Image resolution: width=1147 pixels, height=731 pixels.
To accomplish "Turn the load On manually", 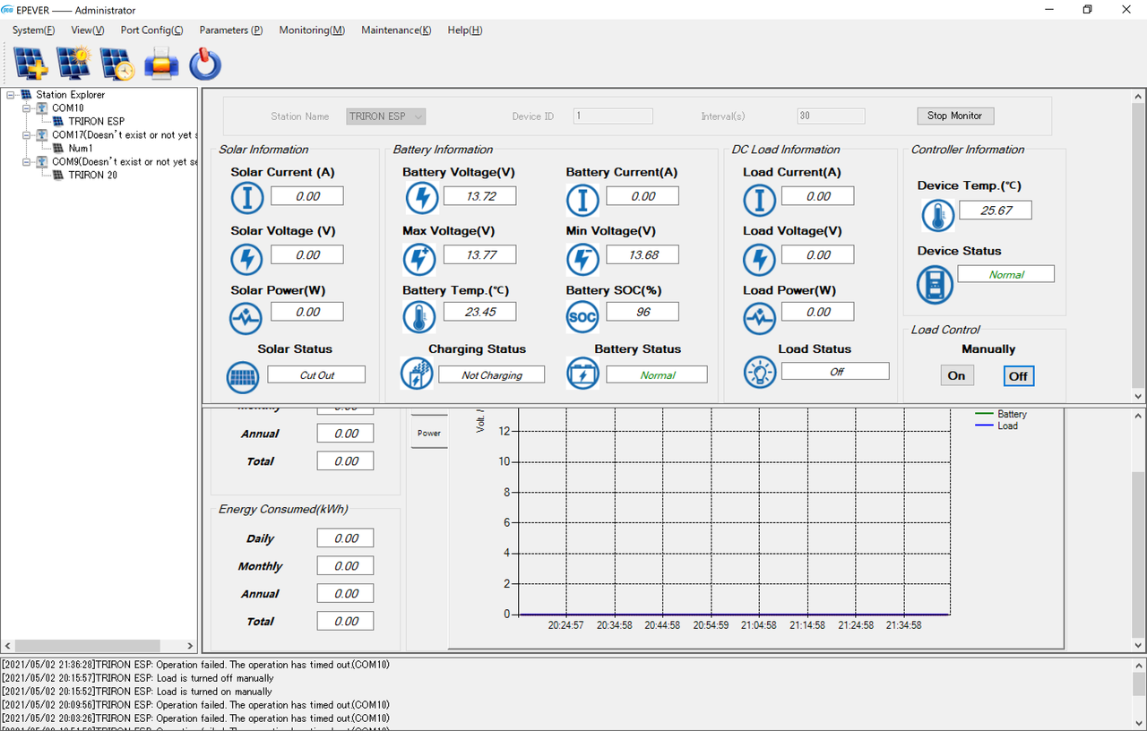I will click(956, 375).
